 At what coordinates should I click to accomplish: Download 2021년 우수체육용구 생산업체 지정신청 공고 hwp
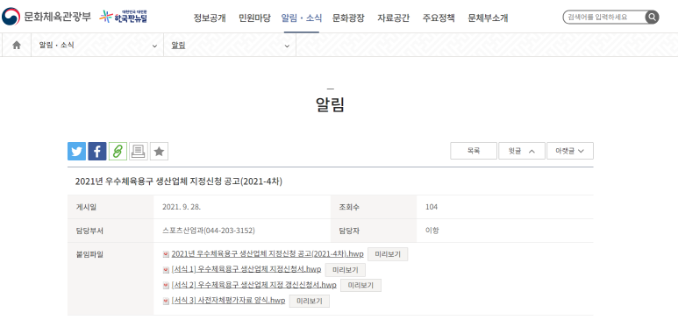(x=268, y=254)
